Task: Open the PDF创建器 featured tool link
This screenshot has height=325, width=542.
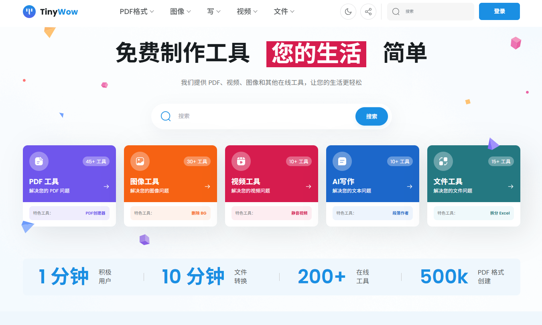Action: [x=96, y=213]
